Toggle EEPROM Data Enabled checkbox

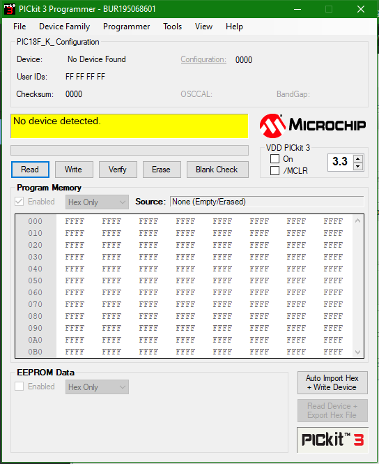point(20,387)
